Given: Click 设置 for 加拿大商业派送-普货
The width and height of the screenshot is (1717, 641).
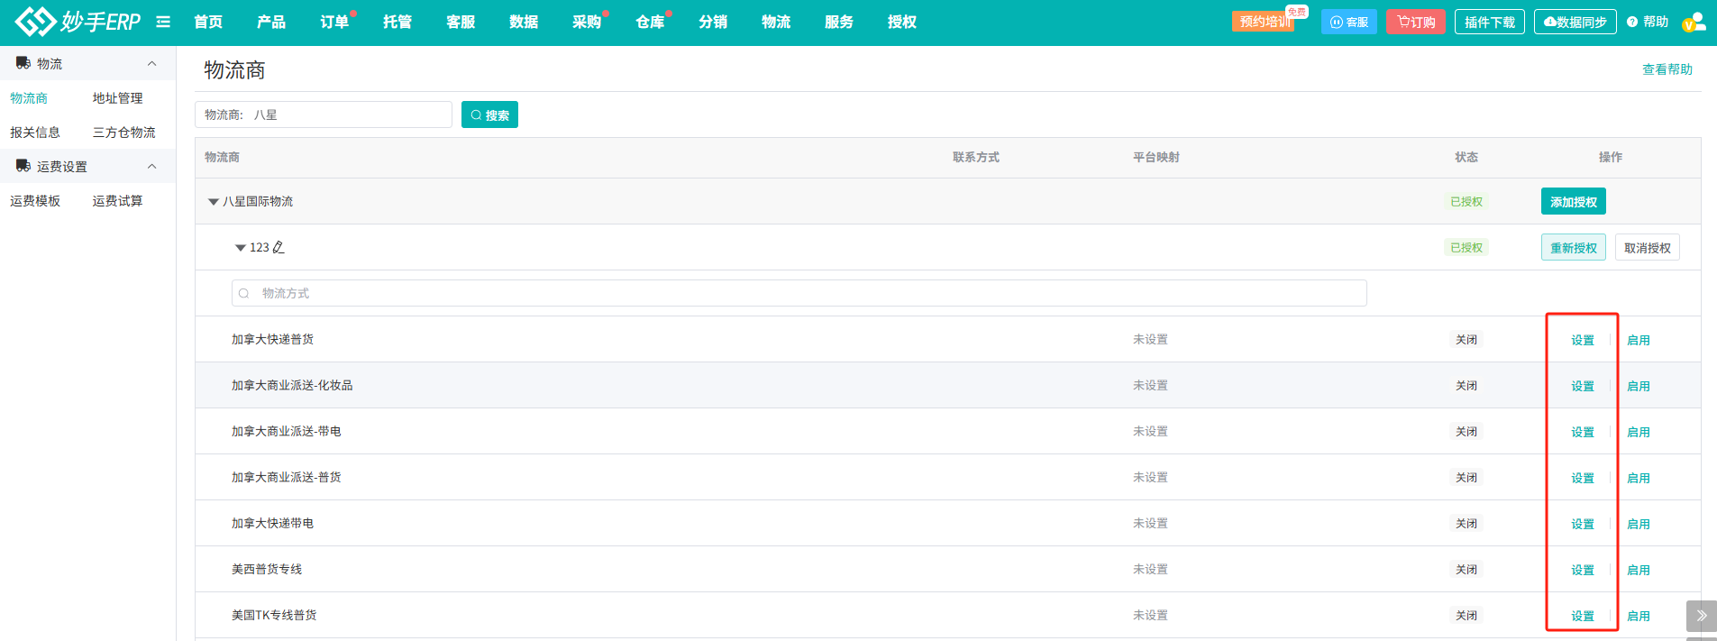Looking at the screenshot, I should [x=1583, y=478].
